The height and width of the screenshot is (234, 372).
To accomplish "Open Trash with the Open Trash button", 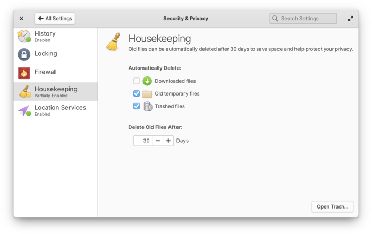I will (x=332, y=206).
